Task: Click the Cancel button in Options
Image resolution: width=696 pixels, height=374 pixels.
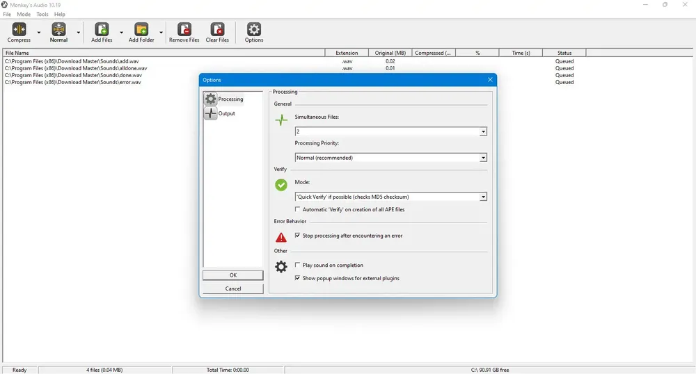Action: [x=233, y=288]
